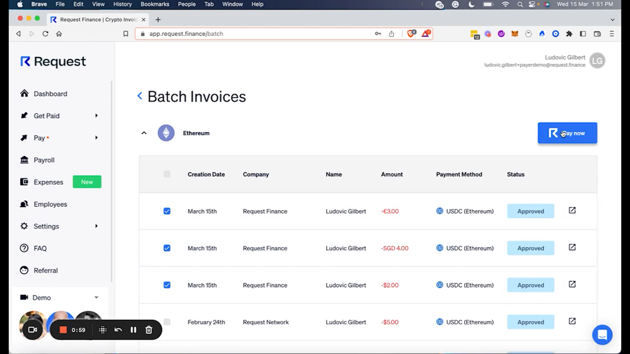Select the Request Finance browser tab
The image size is (630, 354).
pos(98,20)
